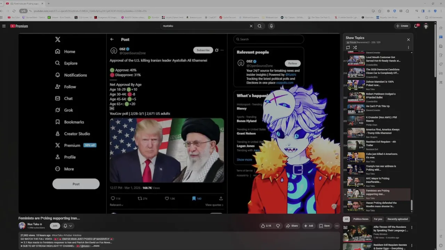Click the search magnifier button

tap(260, 26)
